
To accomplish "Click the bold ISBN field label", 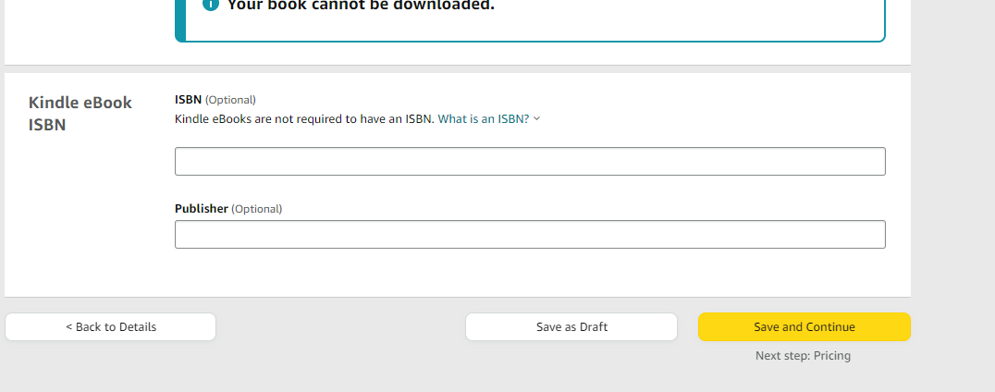I will point(189,100).
